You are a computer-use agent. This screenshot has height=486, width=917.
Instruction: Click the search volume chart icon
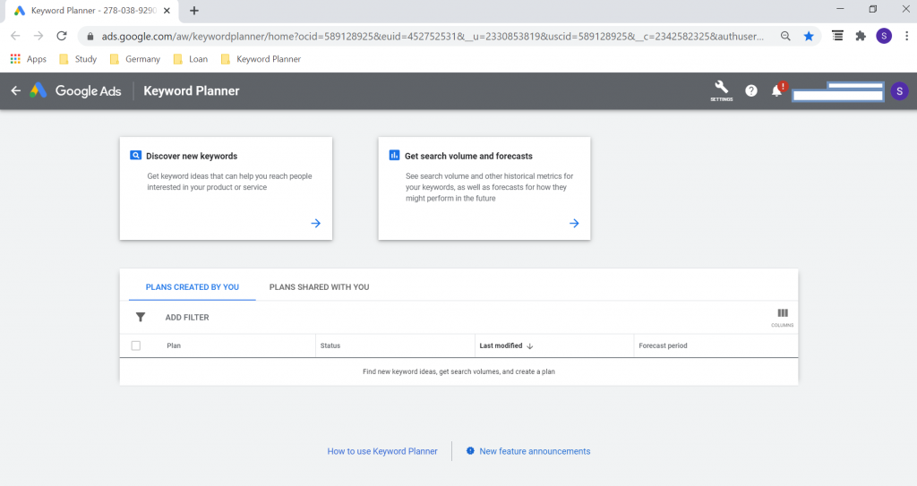394,156
